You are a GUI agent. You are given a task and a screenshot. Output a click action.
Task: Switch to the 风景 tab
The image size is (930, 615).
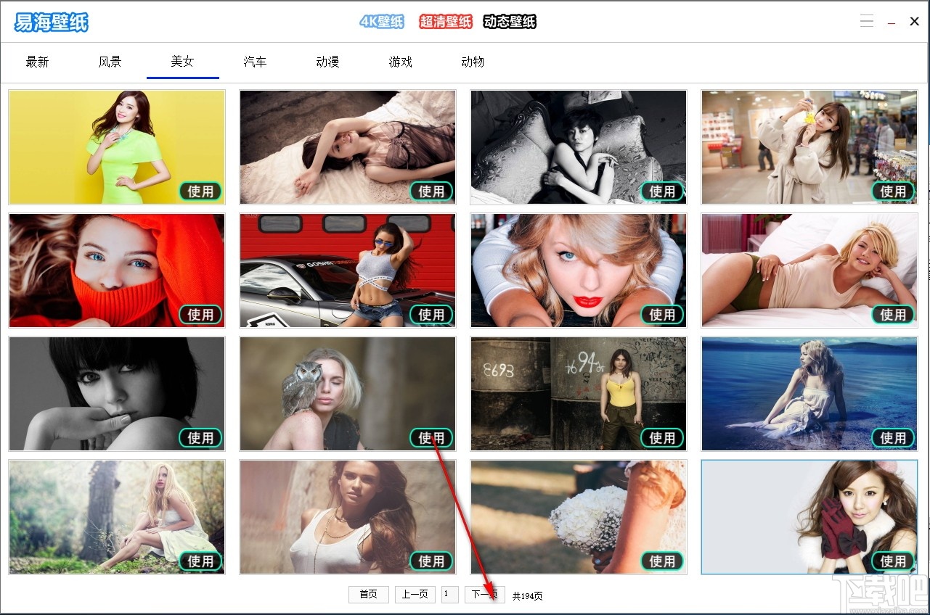[x=110, y=62]
